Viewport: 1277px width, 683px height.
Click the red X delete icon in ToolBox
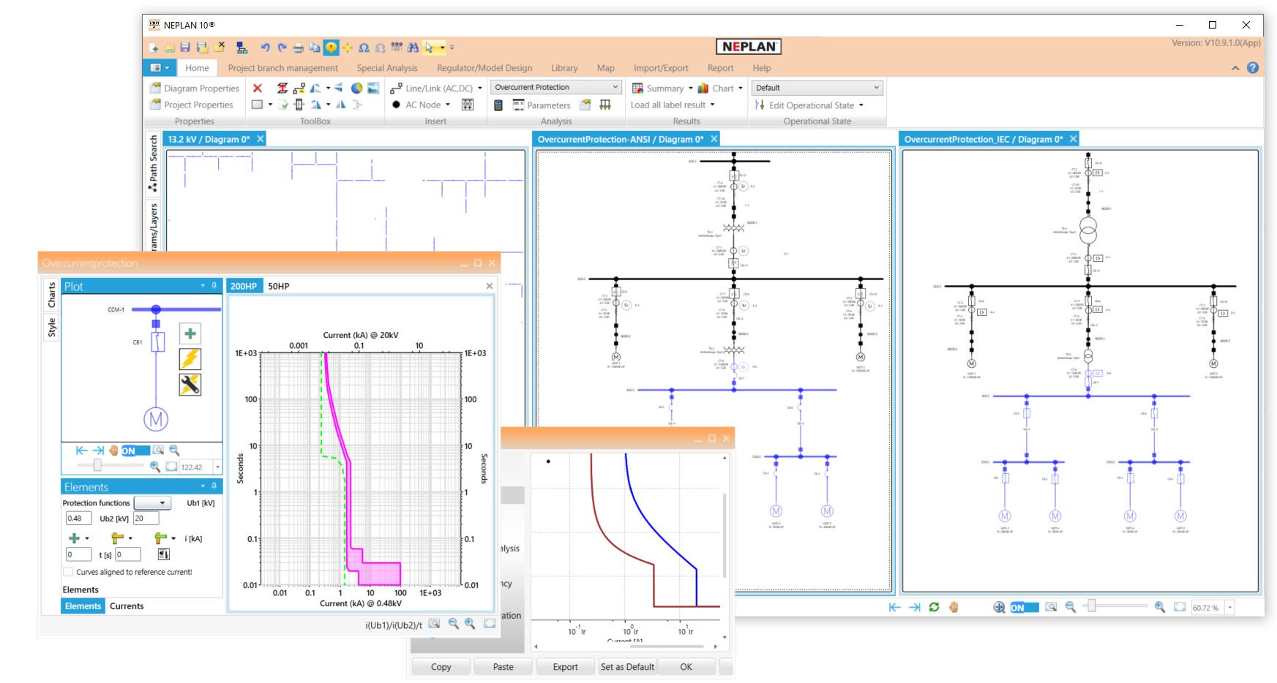pyautogui.click(x=257, y=88)
